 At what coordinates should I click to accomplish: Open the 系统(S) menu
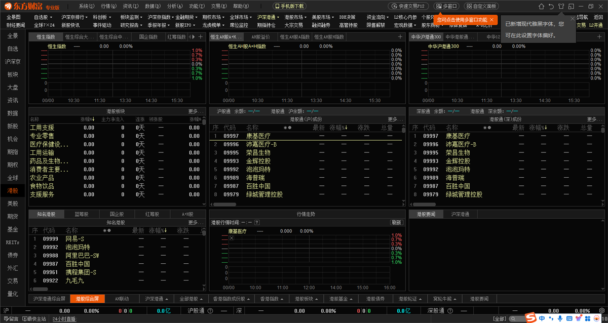(87, 6)
